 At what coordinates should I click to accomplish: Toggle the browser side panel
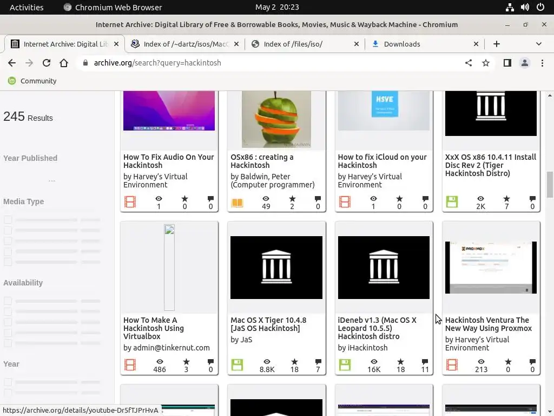(507, 63)
